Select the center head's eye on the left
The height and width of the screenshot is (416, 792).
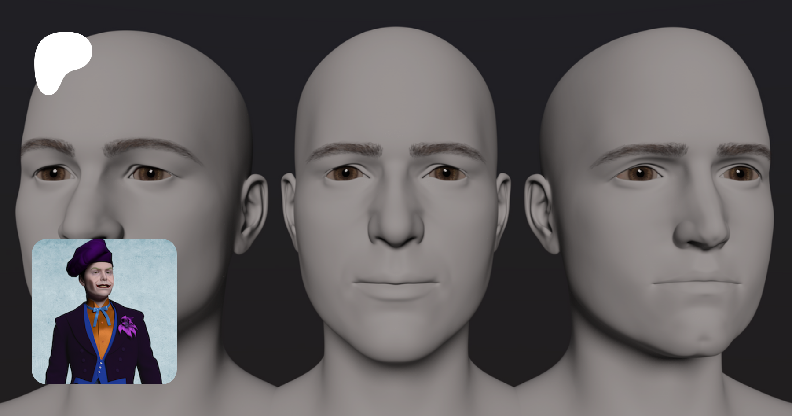click(345, 173)
